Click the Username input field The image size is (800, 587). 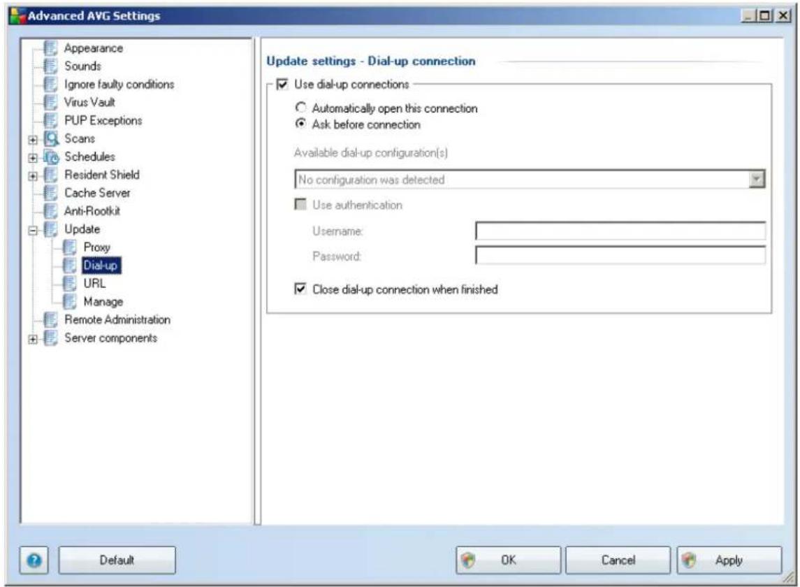click(620, 231)
